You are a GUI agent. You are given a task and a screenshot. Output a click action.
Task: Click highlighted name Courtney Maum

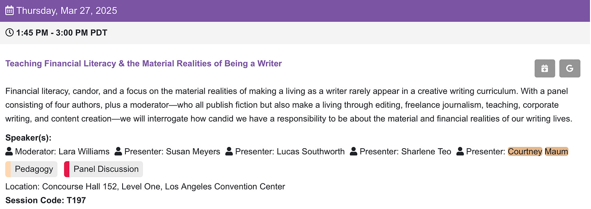point(538,152)
